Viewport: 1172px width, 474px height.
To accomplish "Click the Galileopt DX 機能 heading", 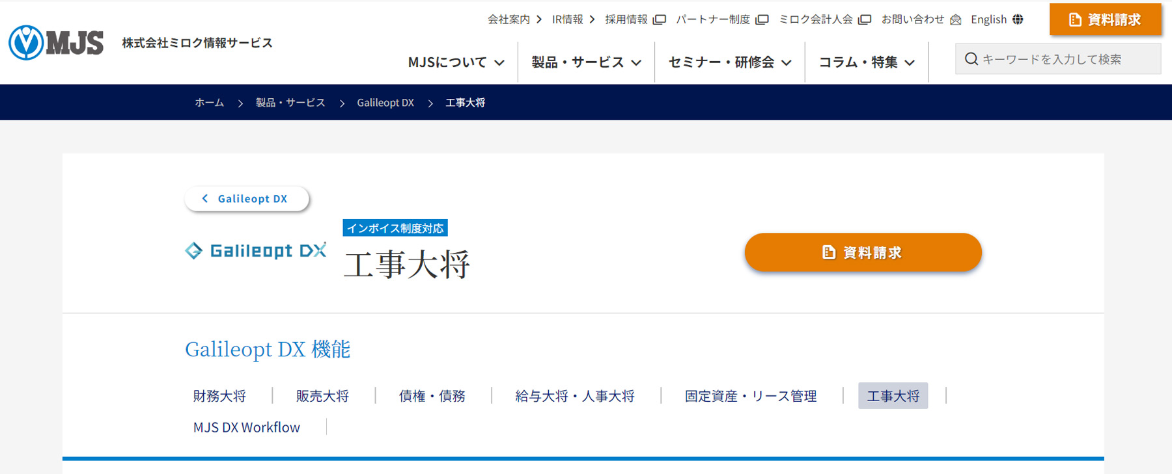I will point(268,349).
